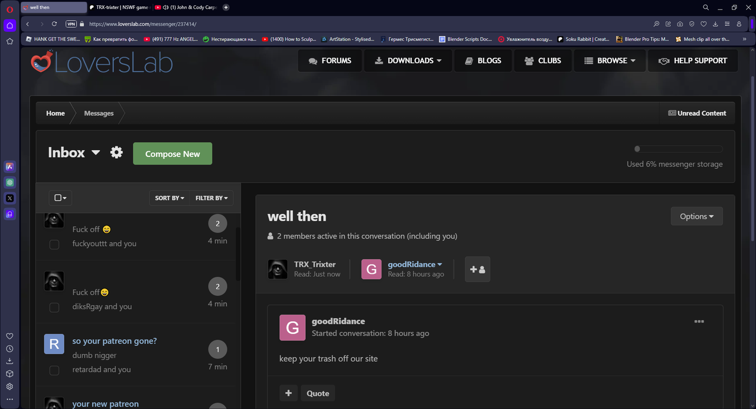Image resolution: width=756 pixels, height=409 pixels.
Task: Click the plus multiquote button
Action: [288, 393]
